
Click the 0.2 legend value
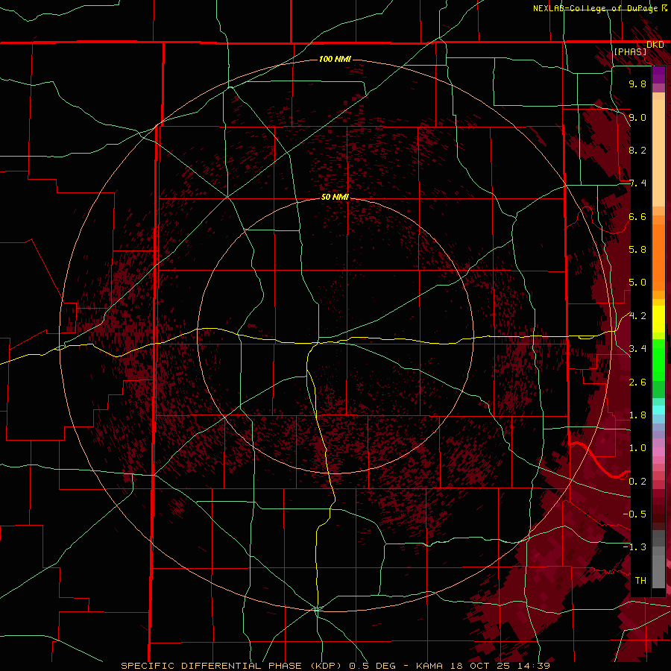click(637, 482)
